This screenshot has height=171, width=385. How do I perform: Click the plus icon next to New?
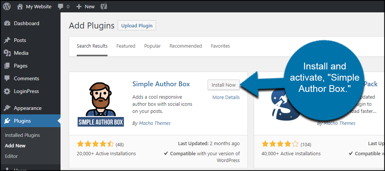(x=79, y=7)
